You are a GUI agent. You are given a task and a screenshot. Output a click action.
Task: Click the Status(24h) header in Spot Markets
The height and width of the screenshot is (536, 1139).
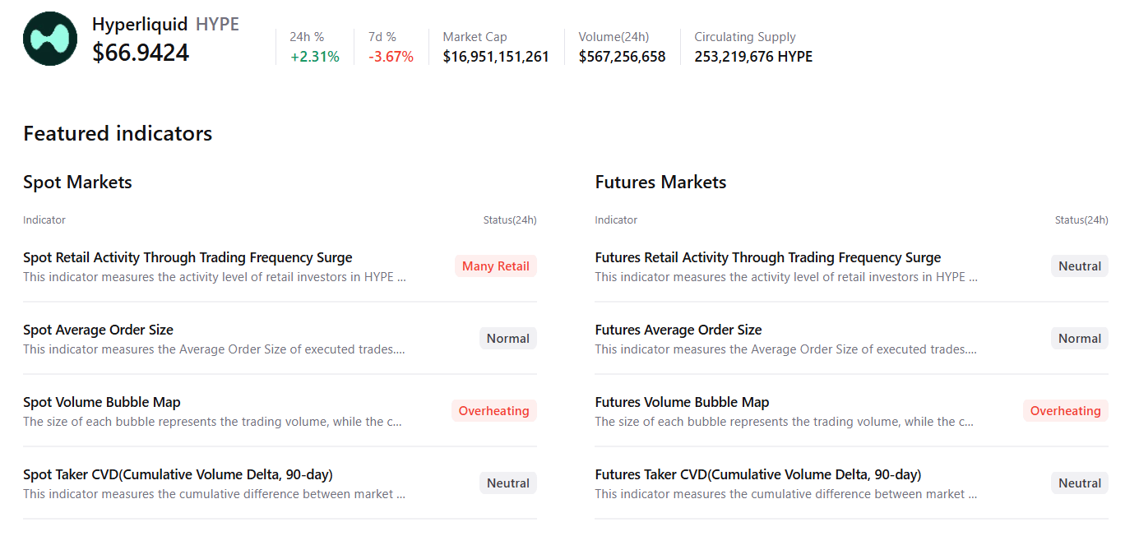(510, 219)
